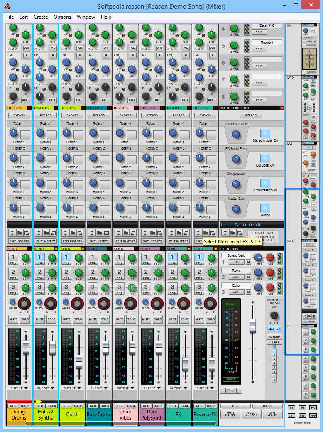The height and width of the screenshot is (432, 323).
Task: Open the Edit menu
Action: pyautogui.click(x=24, y=17)
